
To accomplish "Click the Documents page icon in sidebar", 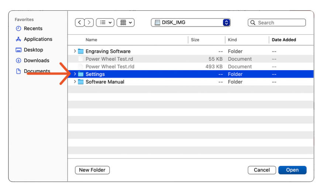I will point(18,71).
